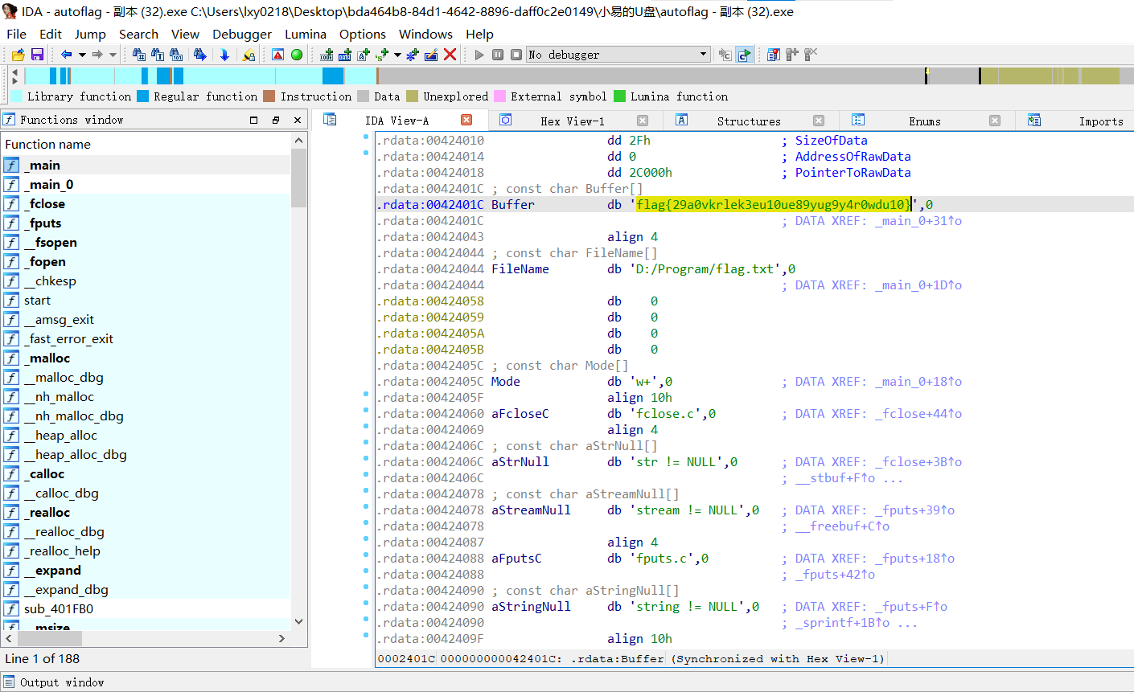The image size is (1134, 692).
Task: Click the blue down arrow toolbar icon
Action: pos(224,55)
